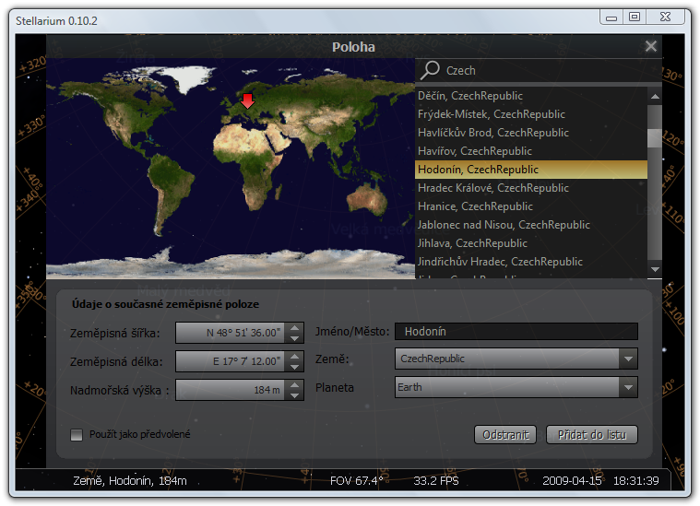This screenshot has width=700, height=506.
Task: Click city list scrollbar up arrow
Action: coord(655,96)
